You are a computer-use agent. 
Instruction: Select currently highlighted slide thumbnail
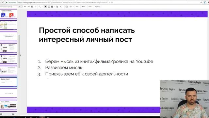pos(8,82)
